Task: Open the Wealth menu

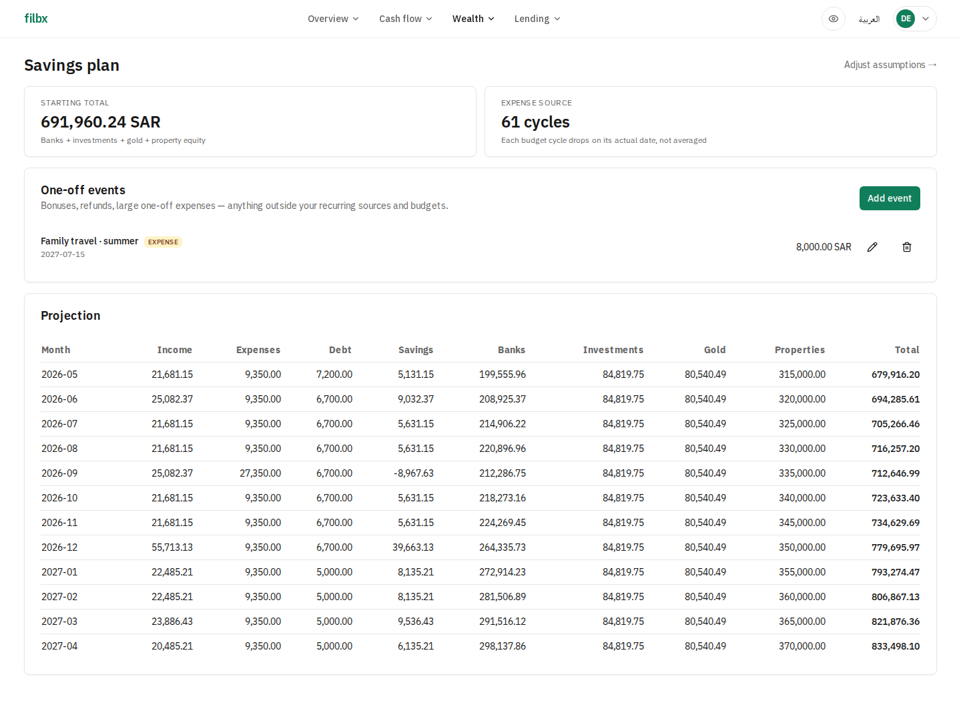Action: click(473, 19)
